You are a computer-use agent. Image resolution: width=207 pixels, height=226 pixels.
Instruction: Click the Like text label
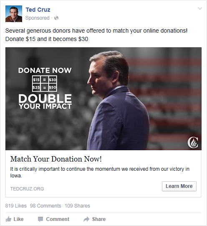18,219
